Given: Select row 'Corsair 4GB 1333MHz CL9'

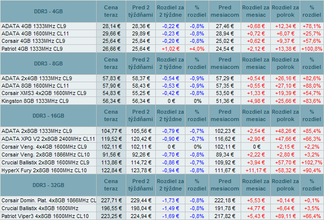Looking at the screenshot, I should [x=162, y=41].
